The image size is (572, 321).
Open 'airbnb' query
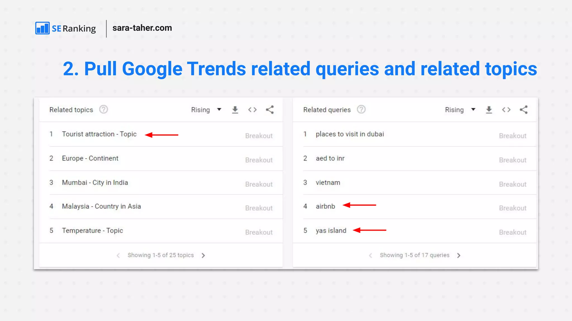[325, 206]
